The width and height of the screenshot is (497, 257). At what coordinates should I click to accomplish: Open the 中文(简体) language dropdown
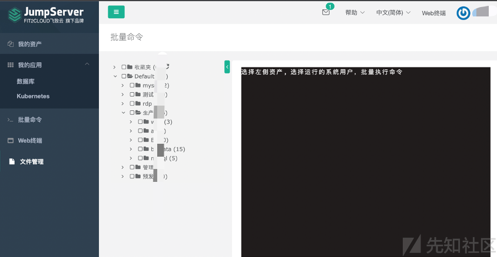[393, 13]
